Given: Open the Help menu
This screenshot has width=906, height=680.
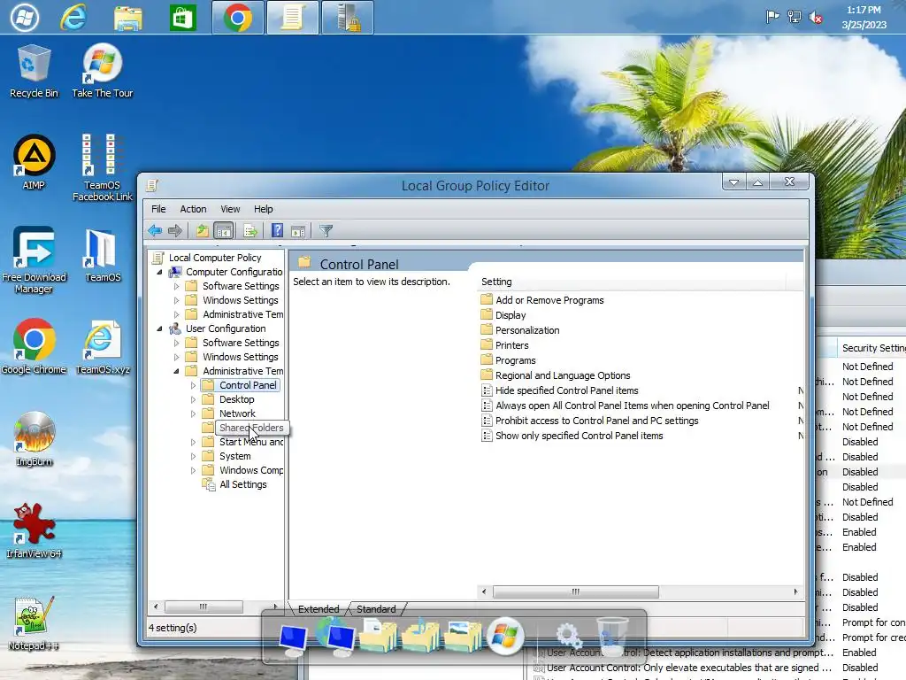Looking at the screenshot, I should click(264, 209).
